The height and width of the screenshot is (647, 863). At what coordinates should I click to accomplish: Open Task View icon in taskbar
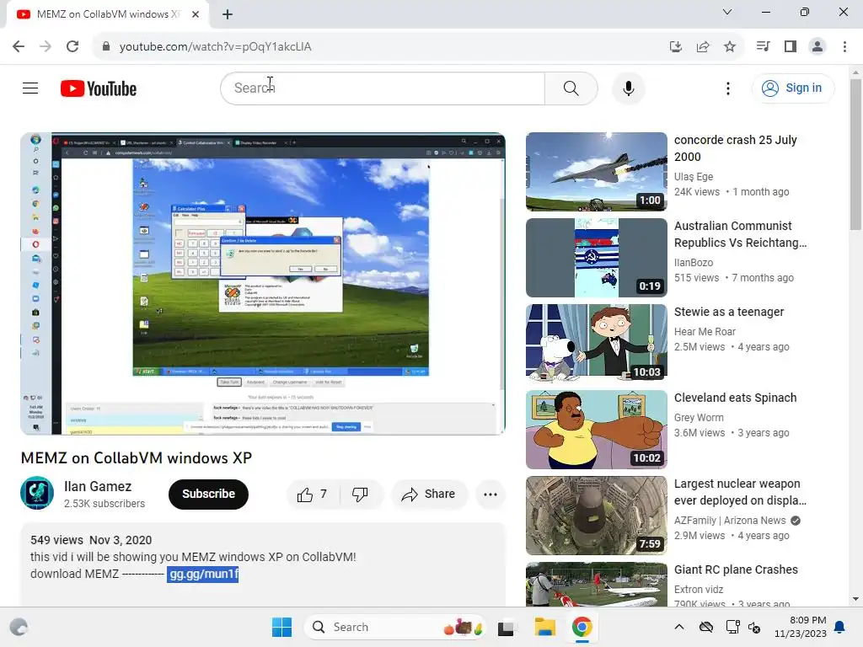tap(506, 627)
